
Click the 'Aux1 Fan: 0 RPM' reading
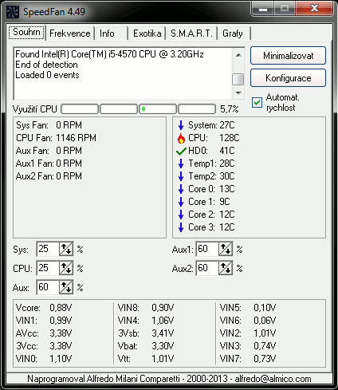pyautogui.click(x=49, y=163)
